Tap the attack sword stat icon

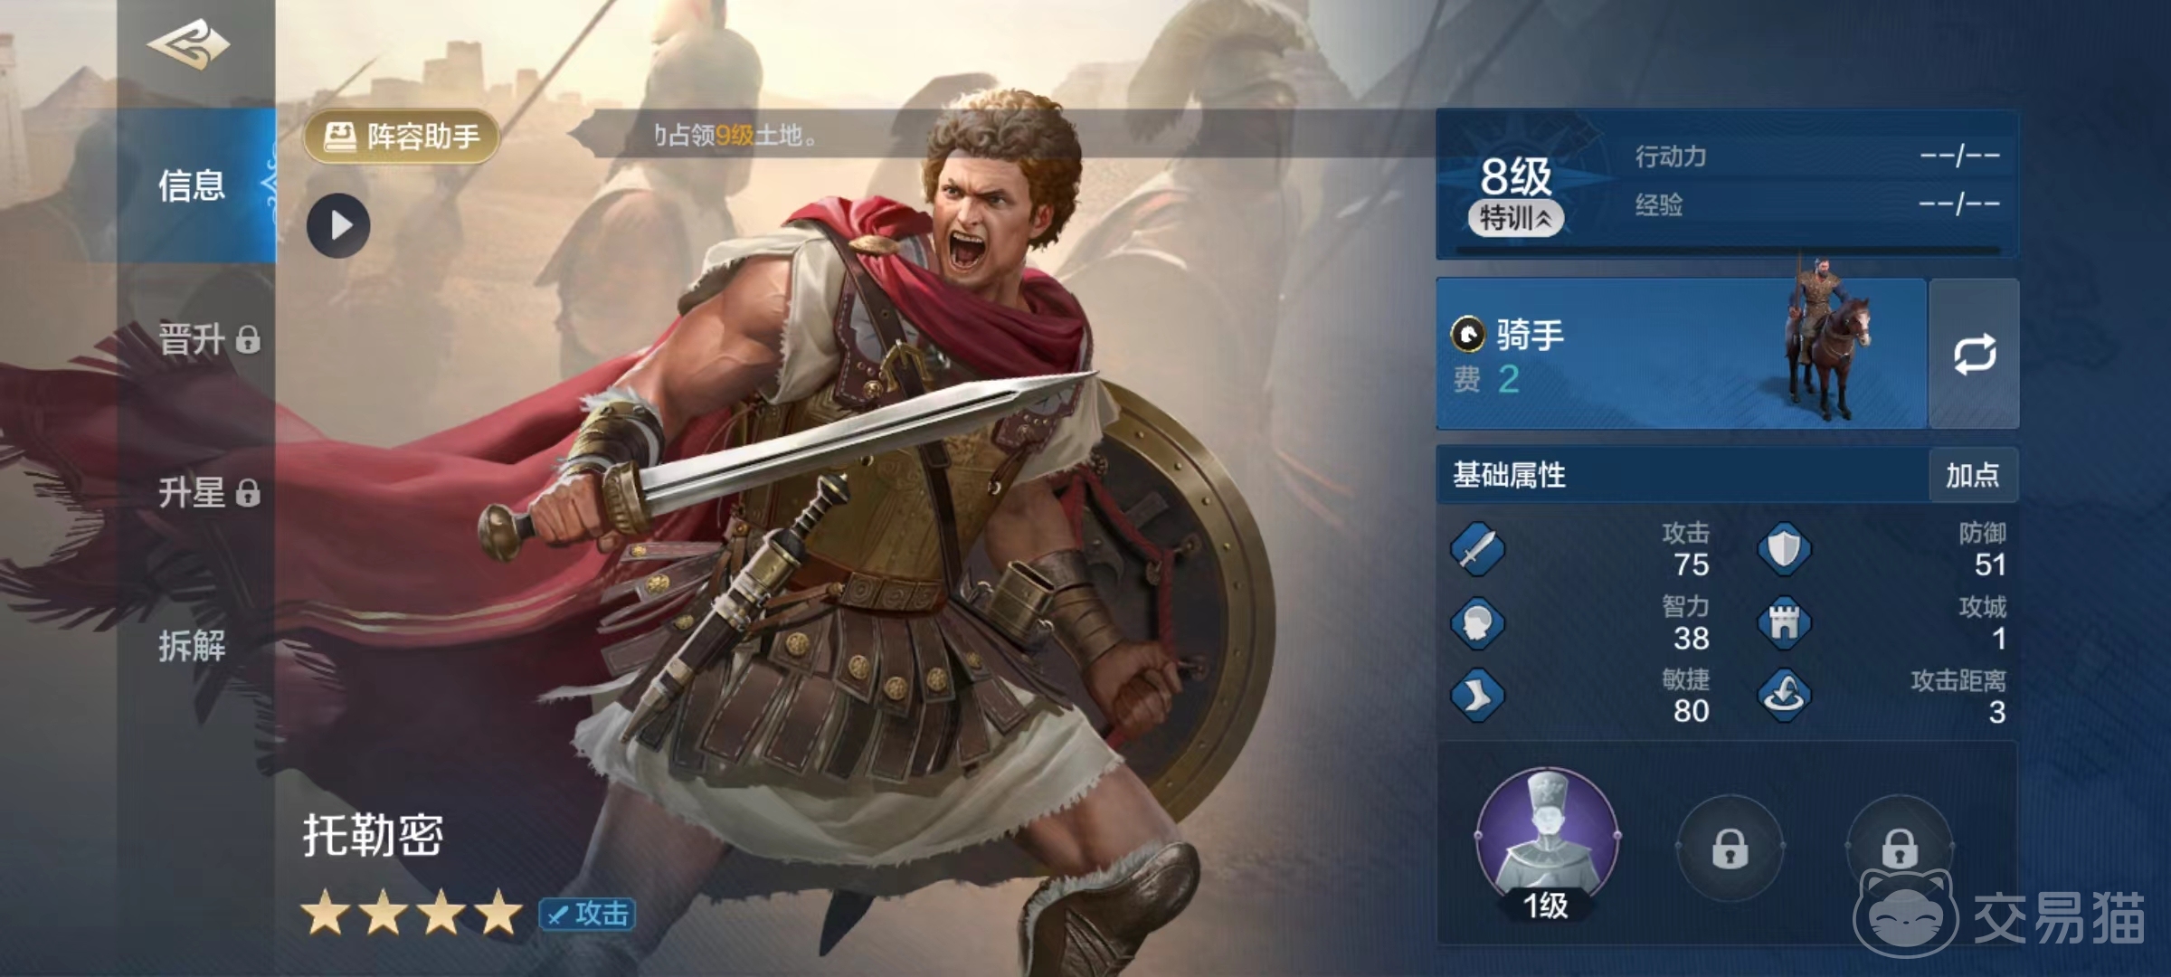tap(1477, 548)
